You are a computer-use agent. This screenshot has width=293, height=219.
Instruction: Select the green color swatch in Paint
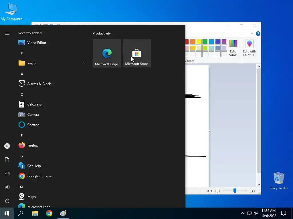tap(205, 42)
